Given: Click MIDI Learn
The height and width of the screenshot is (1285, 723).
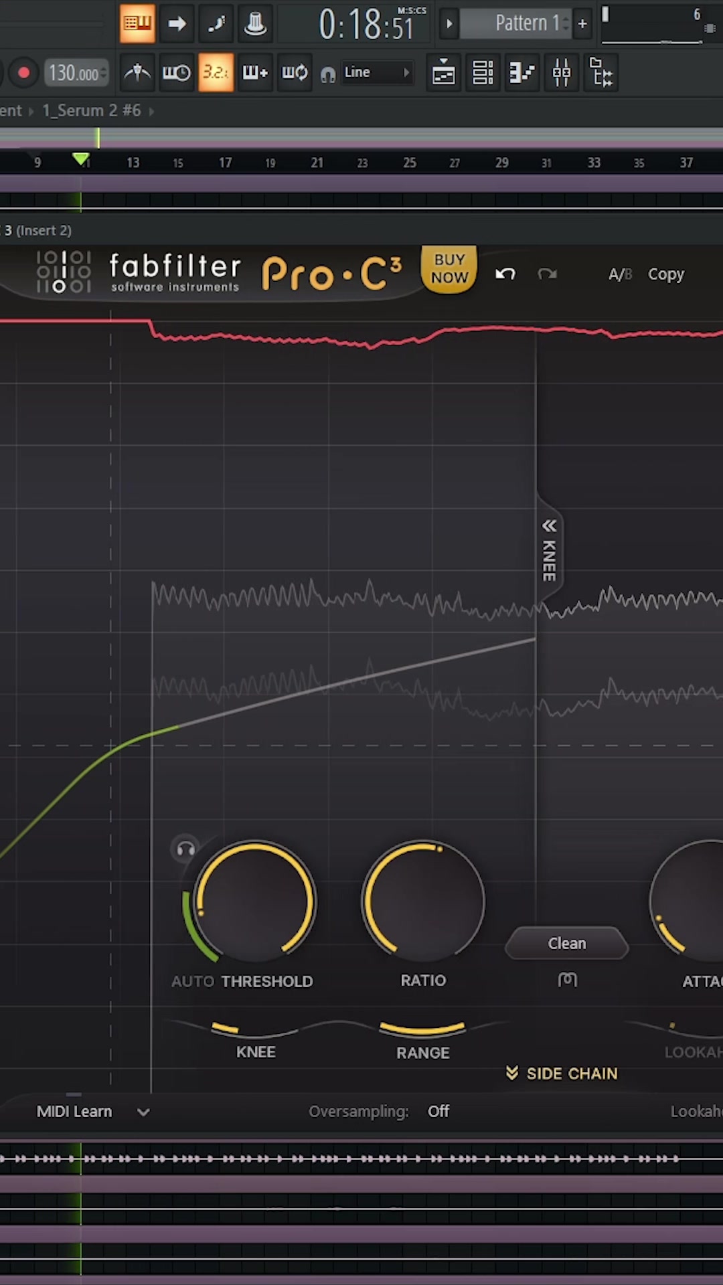Looking at the screenshot, I should click(74, 1112).
